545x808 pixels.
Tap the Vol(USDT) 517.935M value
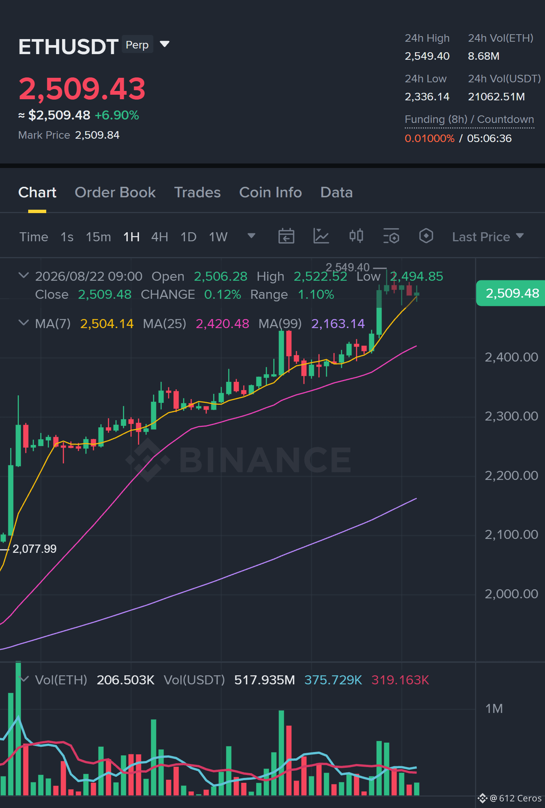tap(265, 680)
